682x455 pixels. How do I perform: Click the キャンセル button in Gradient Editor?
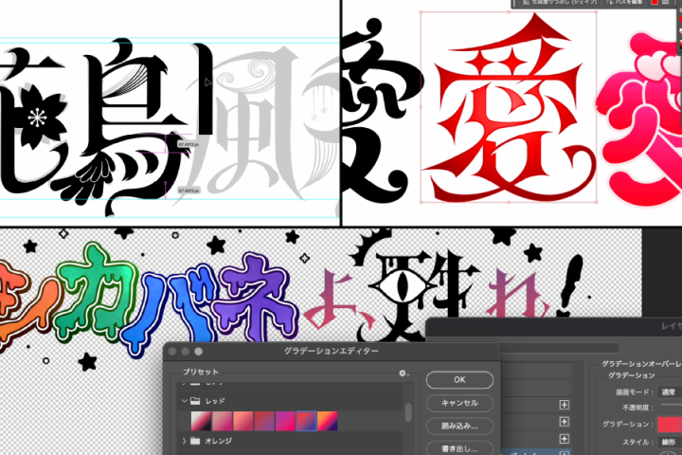(459, 403)
